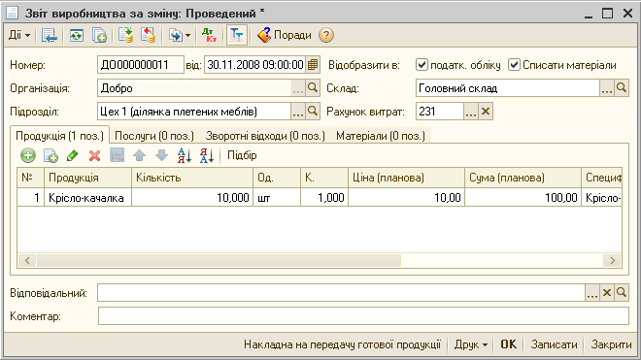Edit current row with pencil icon
This screenshot has height=360, width=641.
[73, 155]
